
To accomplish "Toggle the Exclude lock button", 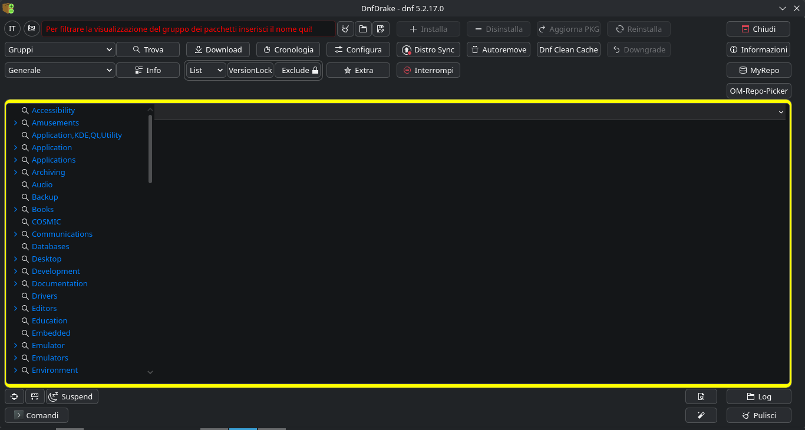I will (x=299, y=70).
